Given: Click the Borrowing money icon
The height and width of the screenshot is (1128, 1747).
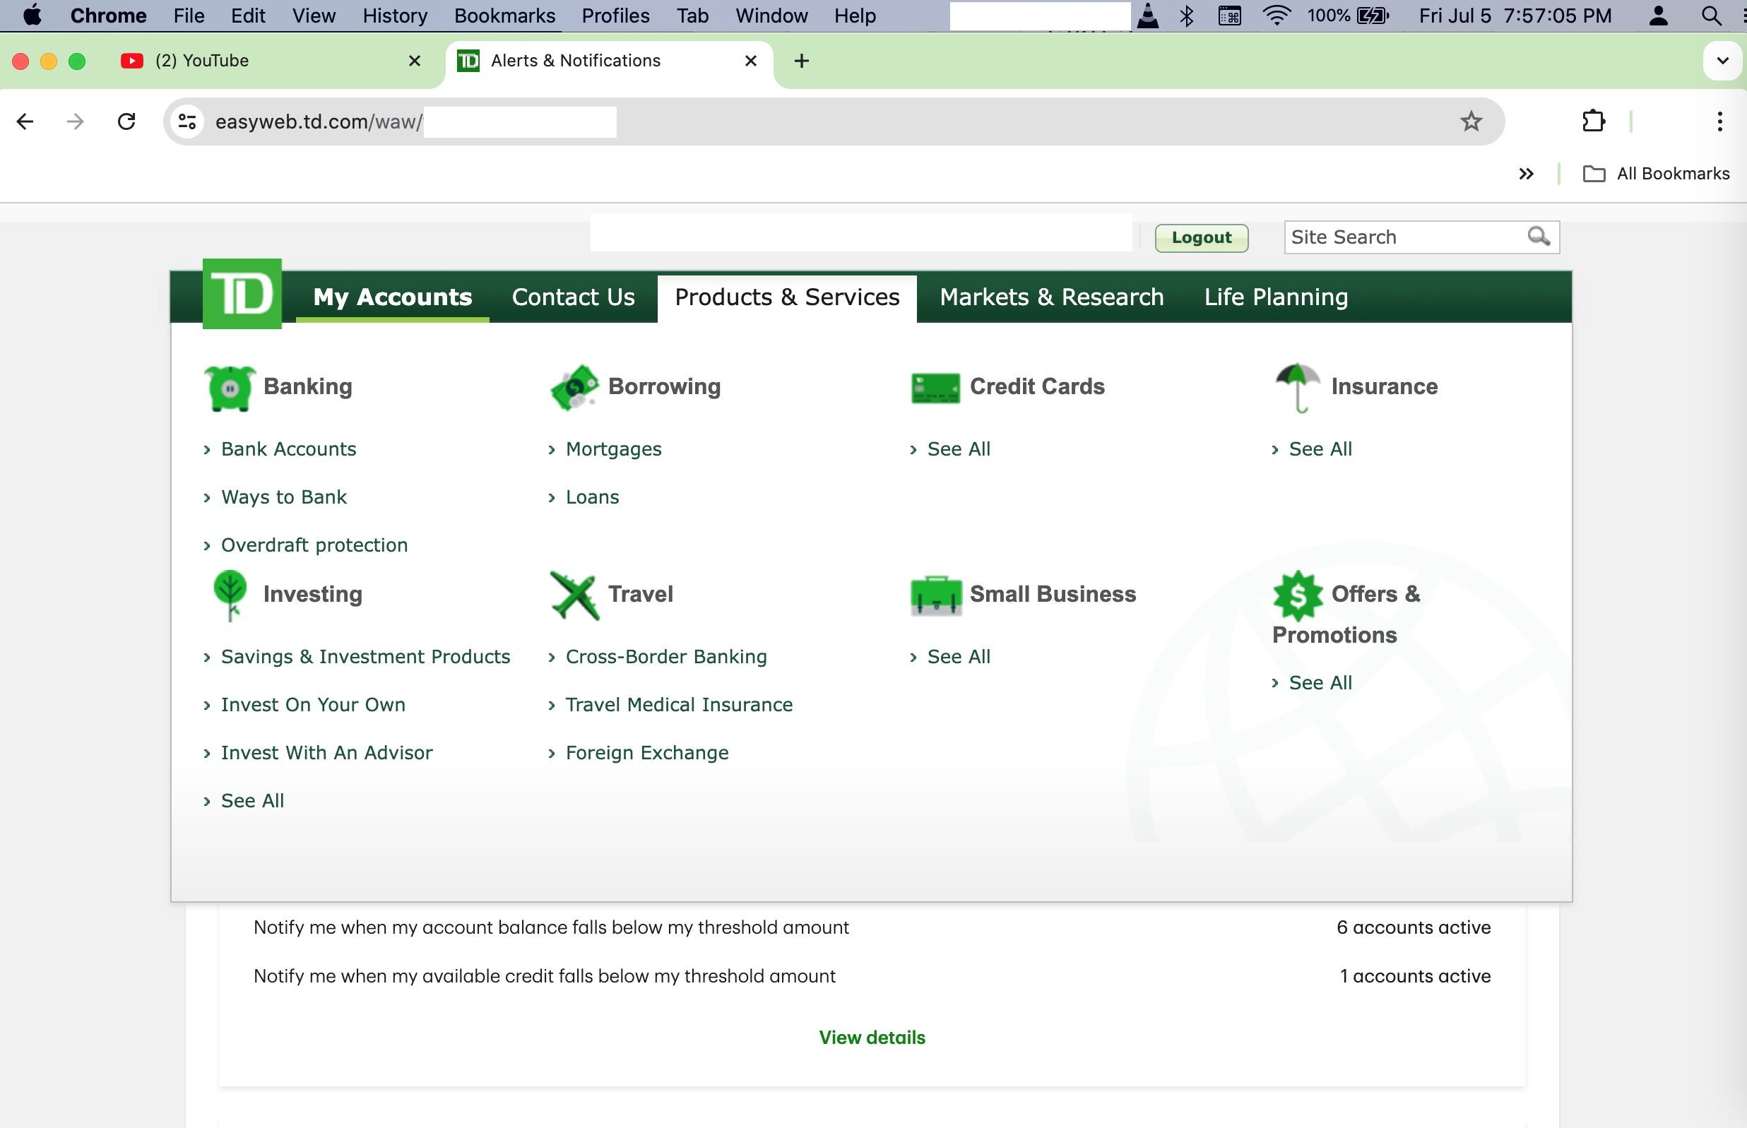Looking at the screenshot, I should click(575, 387).
